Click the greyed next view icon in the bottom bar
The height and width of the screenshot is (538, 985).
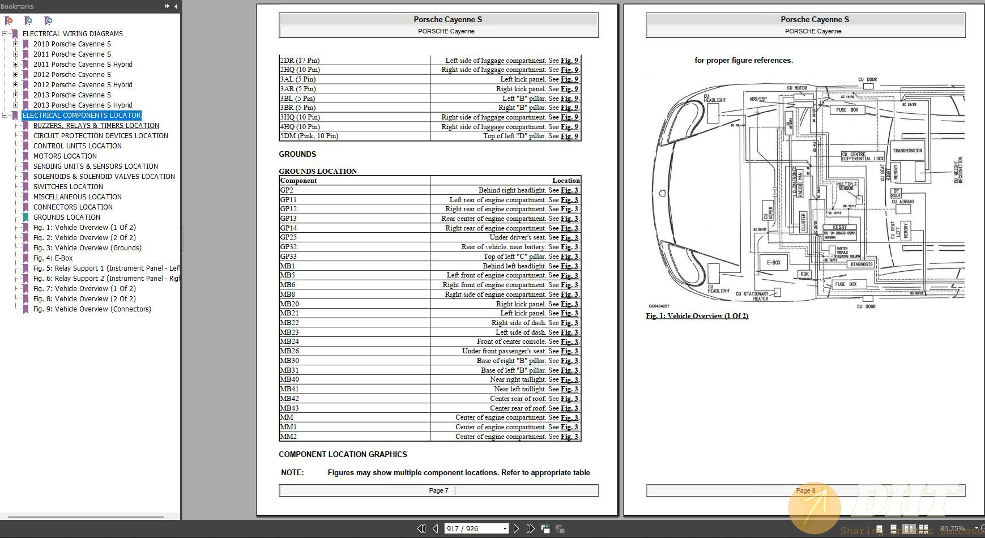560,528
